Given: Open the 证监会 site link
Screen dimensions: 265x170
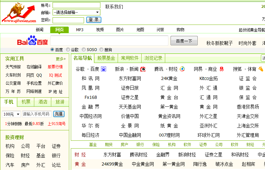Looking at the screenshot, I should click(248, 79).
